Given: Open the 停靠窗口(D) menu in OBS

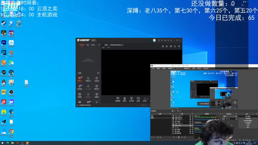Looking at the screenshot, I should [x=171, y=68].
